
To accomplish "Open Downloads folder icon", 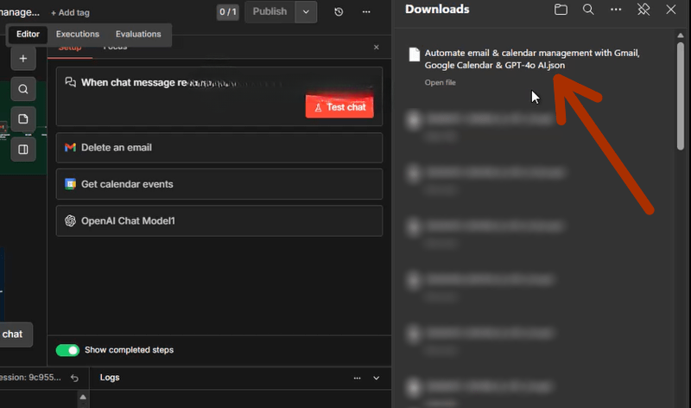I will pyautogui.click(x=561, y=10).
